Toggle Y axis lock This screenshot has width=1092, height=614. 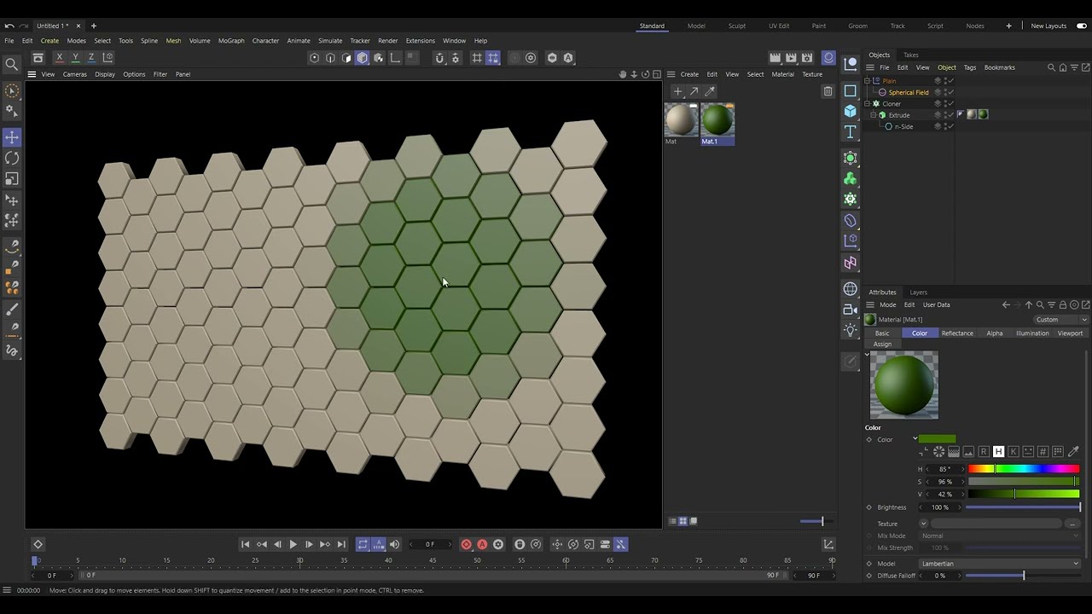coord(75,57)
